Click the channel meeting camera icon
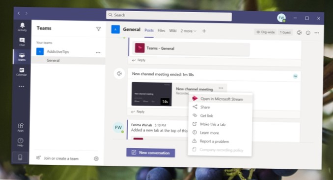This screenshot has height=180, width=333. (x=119, y=73)
